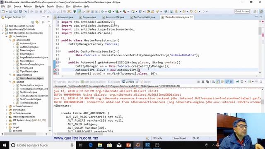Viewport: 265px width, 149px height.
Task: Switch to the Empresa.java editor tab
Action: (88, 17)
